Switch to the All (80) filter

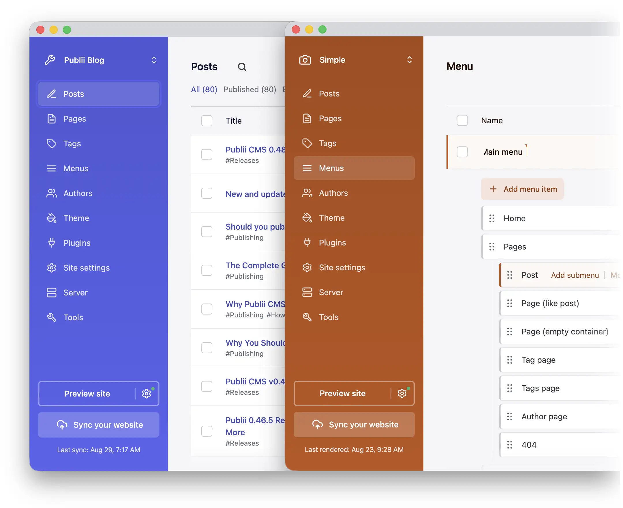204,89
